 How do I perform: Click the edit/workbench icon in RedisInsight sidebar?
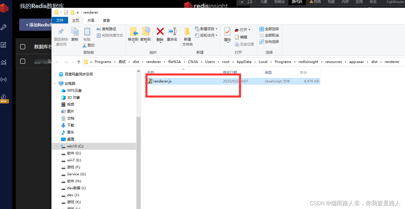point(3,45)
